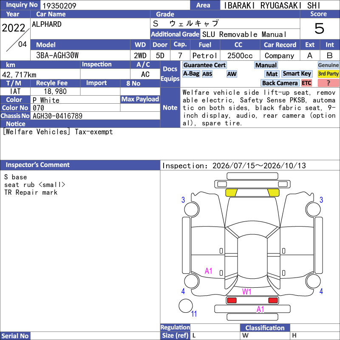Select the Back Camera tag

280,83
